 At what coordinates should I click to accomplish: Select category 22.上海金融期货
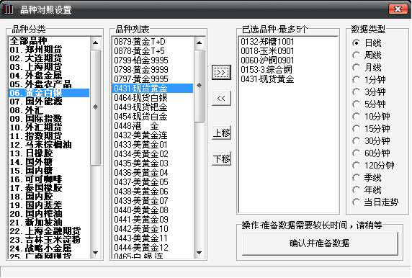point(49,231)
